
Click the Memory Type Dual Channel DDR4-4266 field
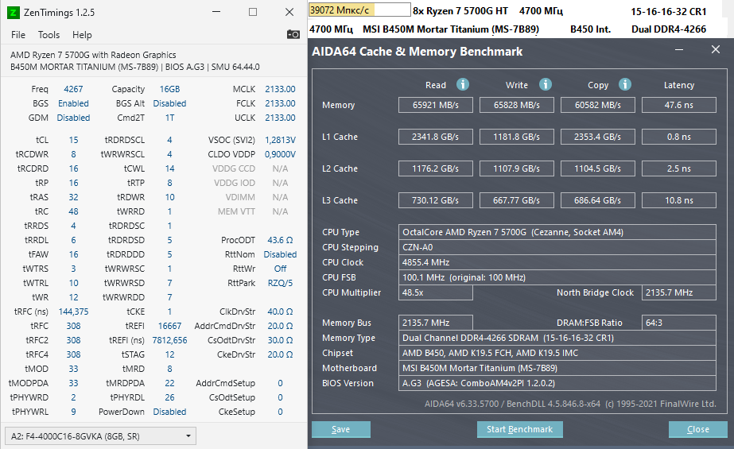[x=557, y=338]
